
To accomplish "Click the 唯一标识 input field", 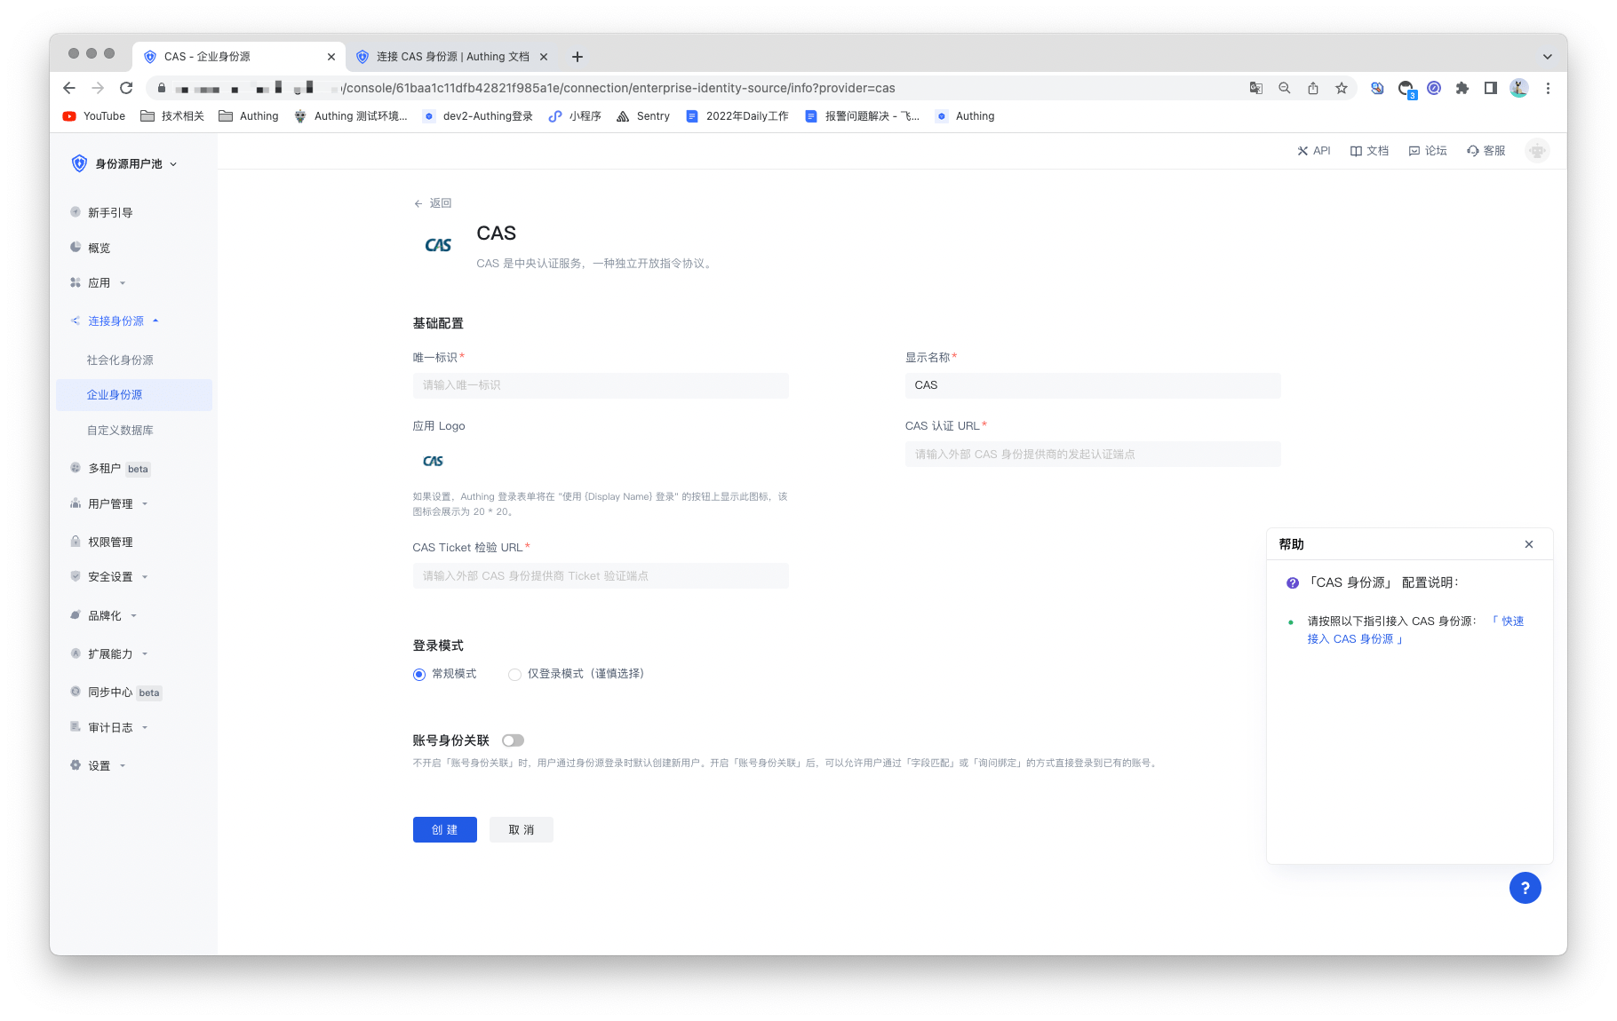I will click(x=601, y=385).
